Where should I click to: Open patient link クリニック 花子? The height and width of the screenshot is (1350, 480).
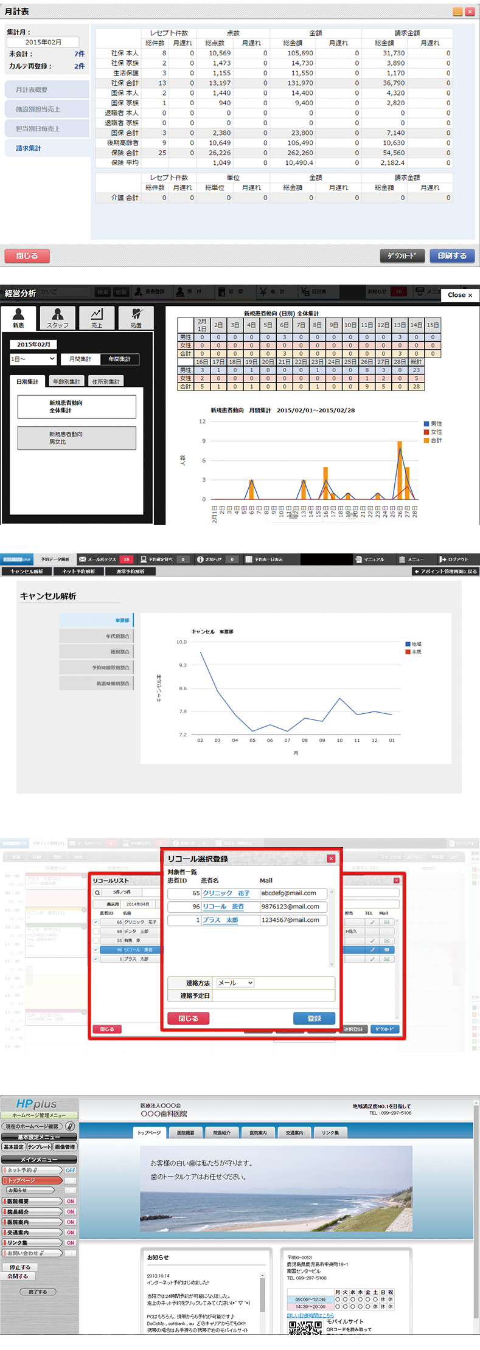point(226,893)
